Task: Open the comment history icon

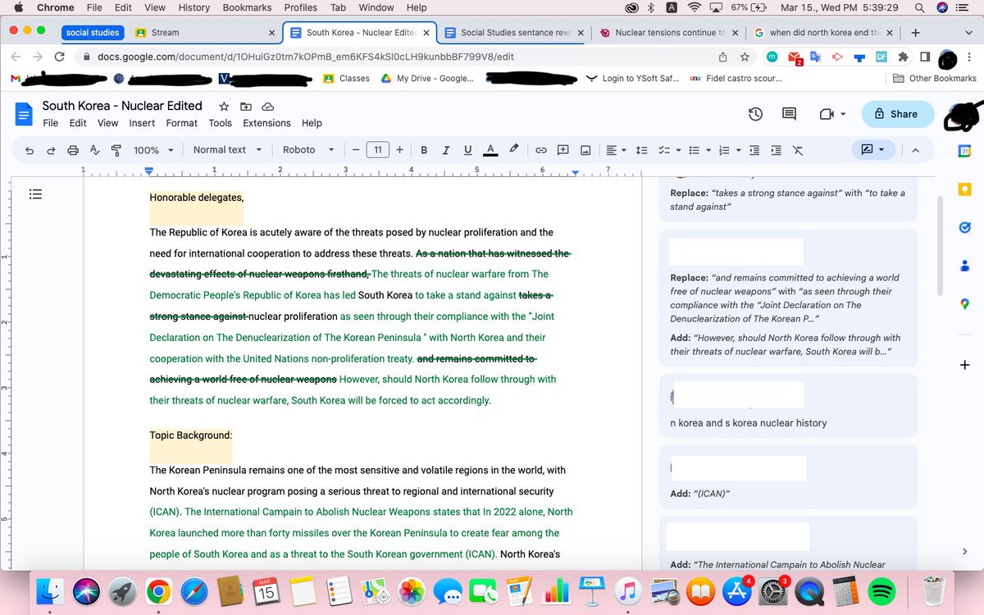Action: pos(789,114)
